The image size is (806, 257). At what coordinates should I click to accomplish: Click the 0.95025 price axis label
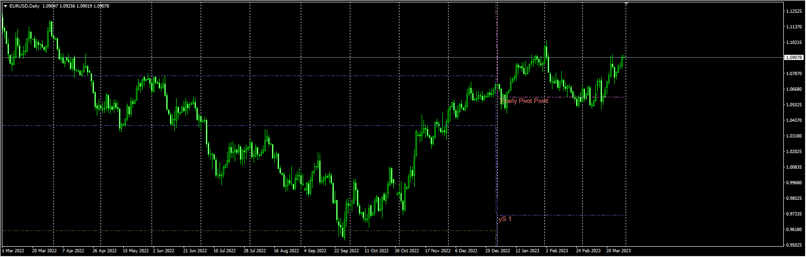click(795, 245)
